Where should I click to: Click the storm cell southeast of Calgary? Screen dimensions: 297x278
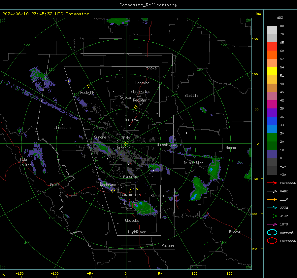pos(143,207)
